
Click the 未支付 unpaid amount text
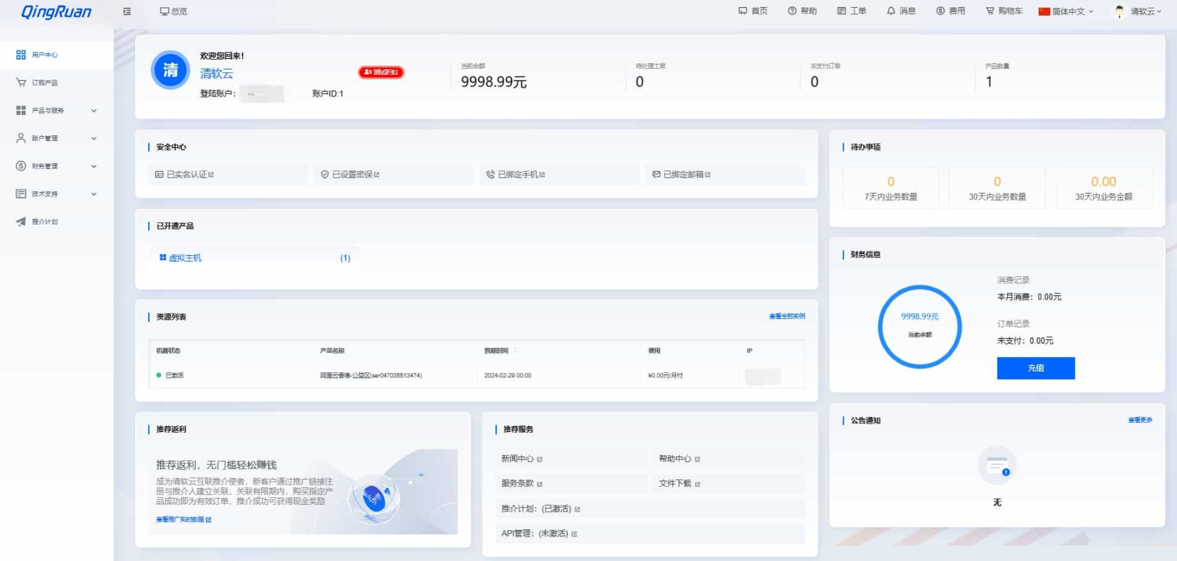tap(1025, 341)
